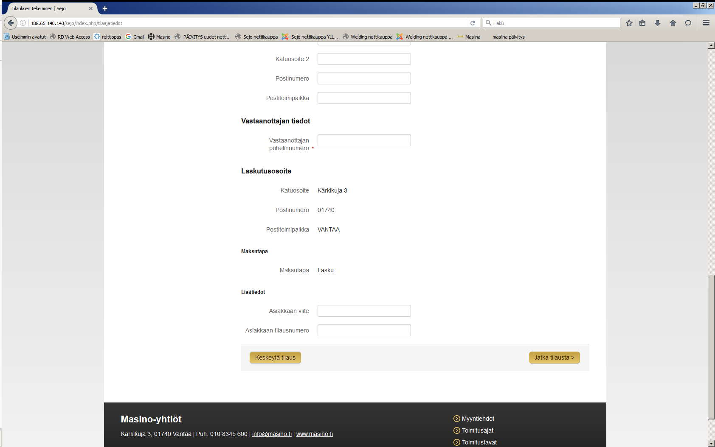Click scrollbar up arrow

point(711,45)
